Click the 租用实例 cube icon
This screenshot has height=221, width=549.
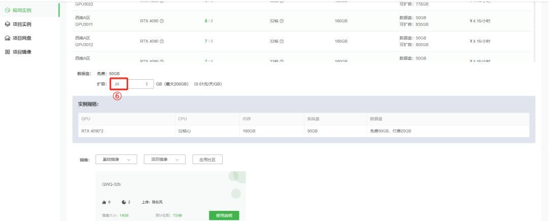point(7,11)
